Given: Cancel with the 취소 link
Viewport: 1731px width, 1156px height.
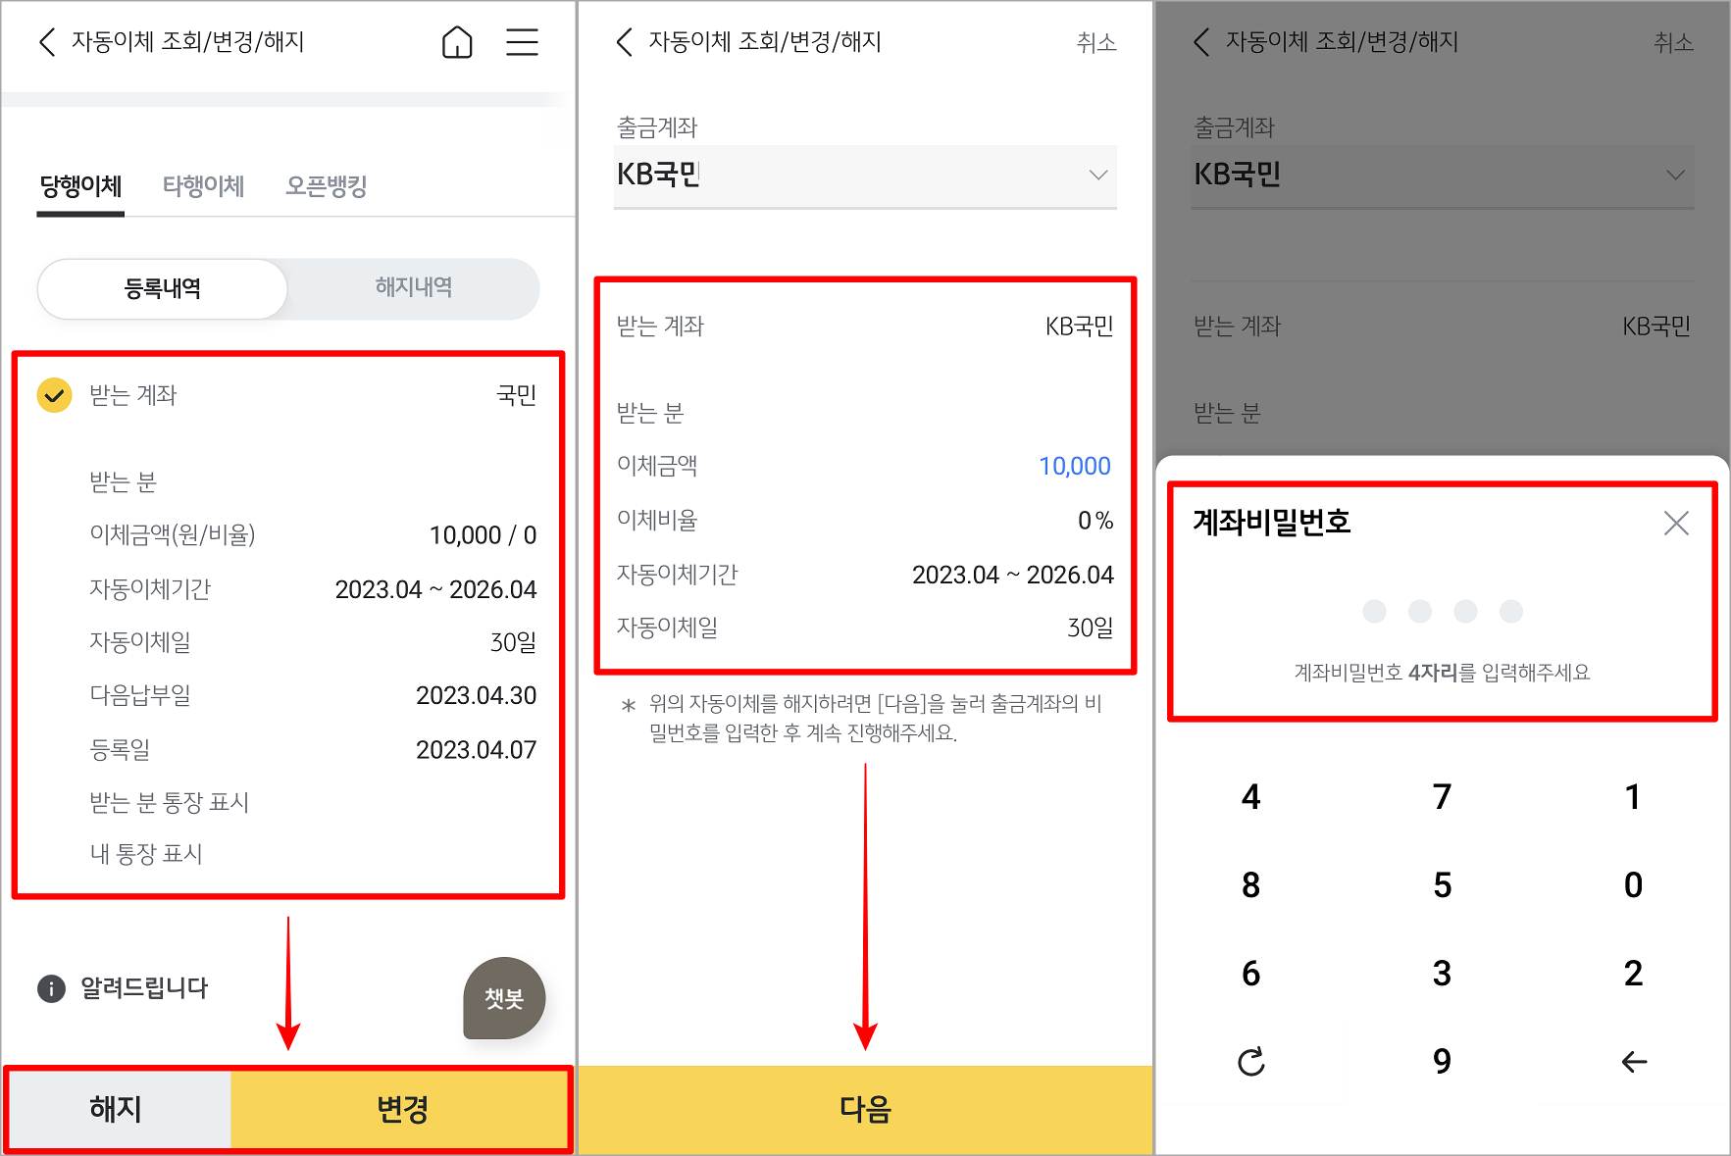Looking at the screenshot, I should 1095,42.
